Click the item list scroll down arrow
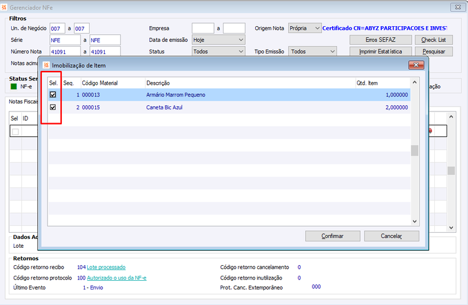This screenshot has width=468, height=305. (414, 222)
